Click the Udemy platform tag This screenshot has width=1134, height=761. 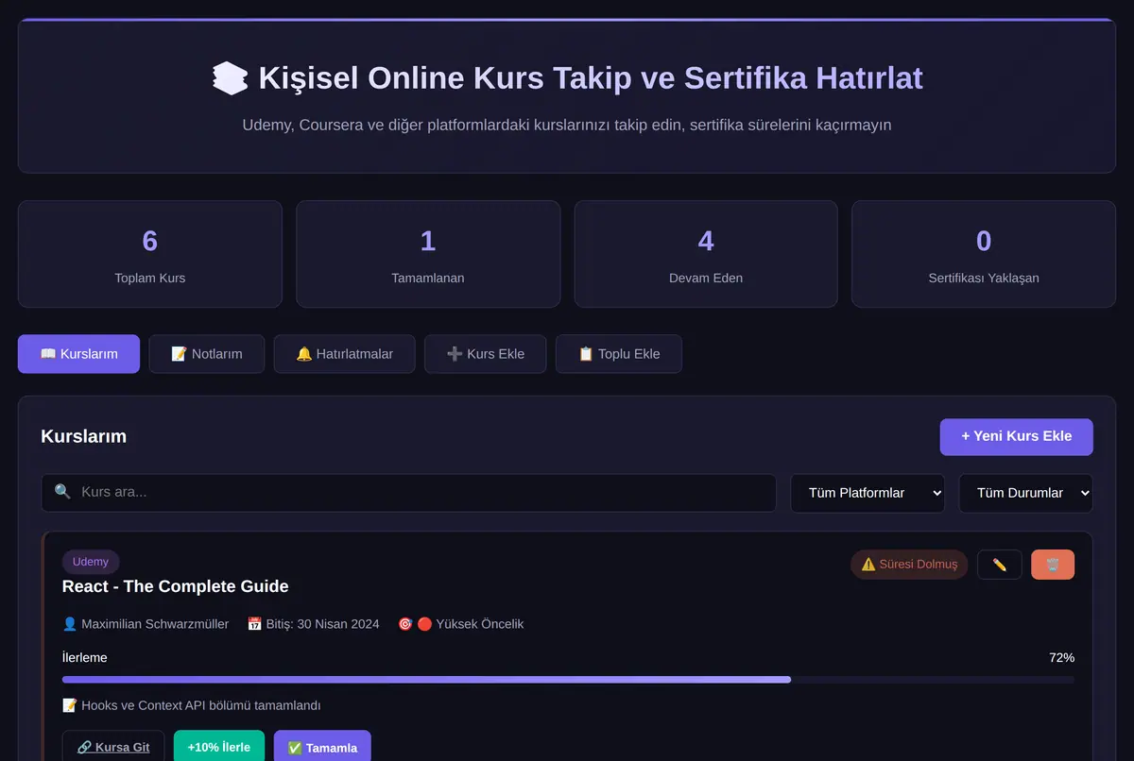coord(91,562)
